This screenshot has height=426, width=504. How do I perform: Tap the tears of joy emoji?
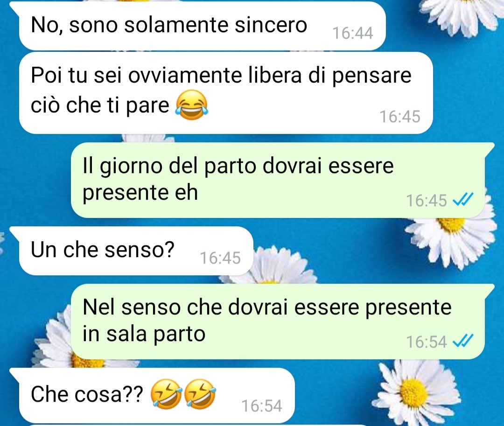pos(192,105)
